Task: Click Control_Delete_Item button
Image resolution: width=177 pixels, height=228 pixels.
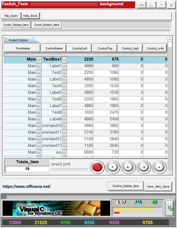Action: [x=125, y=186]
